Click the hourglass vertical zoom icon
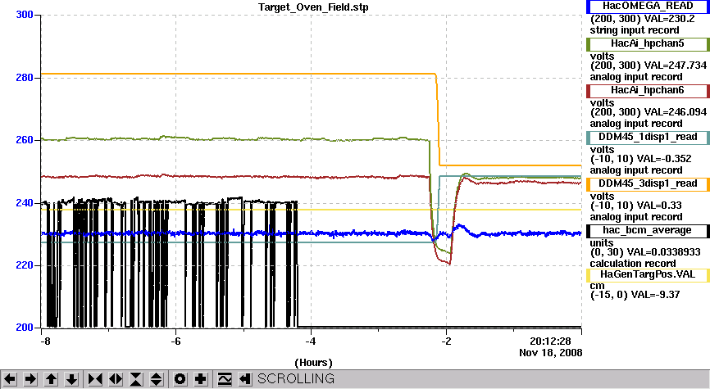The image size is (710, 389). pyautogui.click(x=136, y=379)
